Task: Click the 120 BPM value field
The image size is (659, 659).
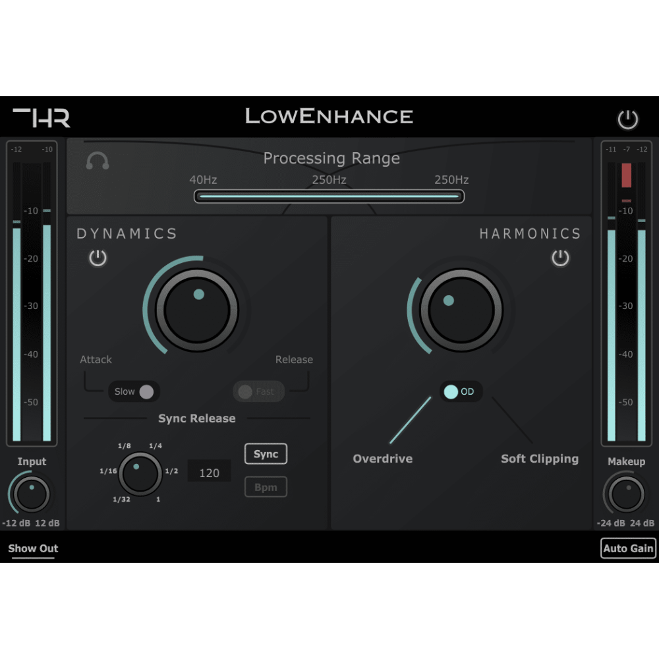Action: pyautogui.click(x=209, y=473)
